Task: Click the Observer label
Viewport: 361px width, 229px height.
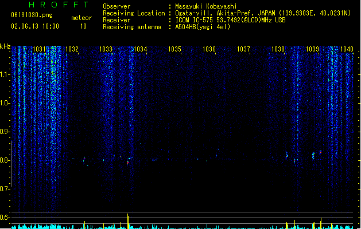Action: (x=117, y=6)
